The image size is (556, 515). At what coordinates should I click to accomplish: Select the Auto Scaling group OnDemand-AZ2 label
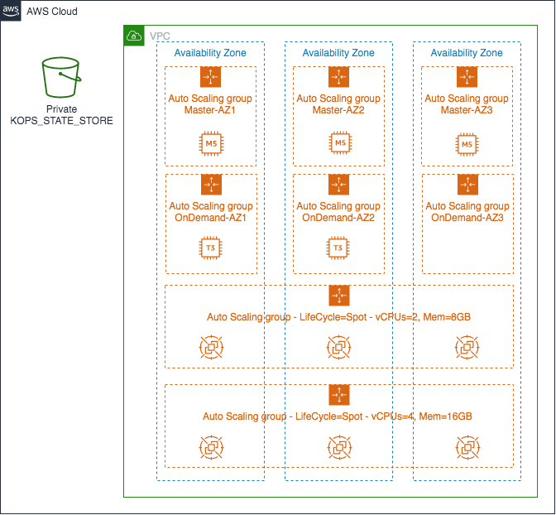(x=338, y=212)
